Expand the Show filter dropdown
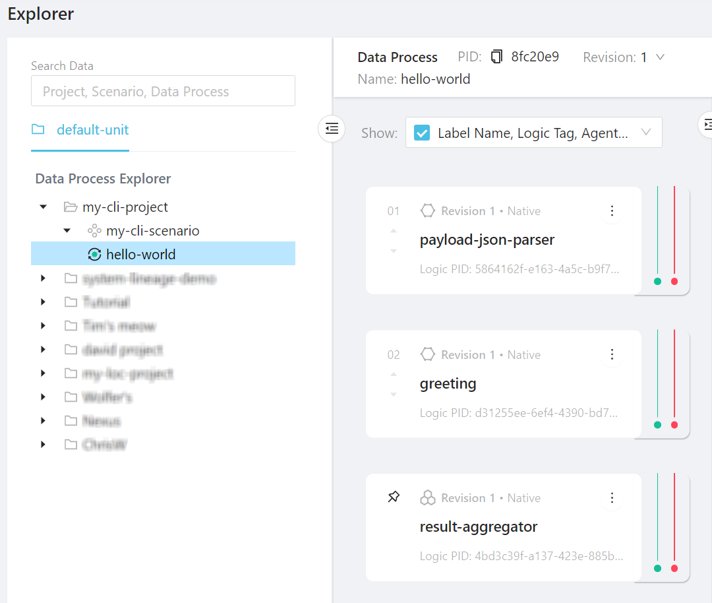Viewport: 712px width, 603px height. 646,133
